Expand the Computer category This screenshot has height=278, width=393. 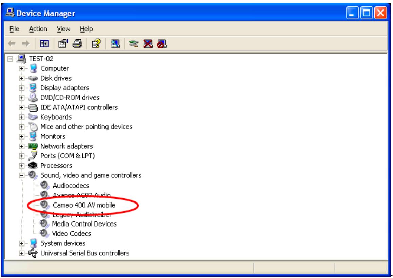(x=22, y=68)
